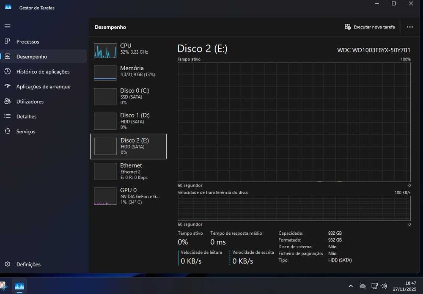Image resolution: width=423 pixels, height=294 pixels.
Task: Click the WDC WD1003FBYX-50Y7B1 model text
Action: [x=374, y=50]
